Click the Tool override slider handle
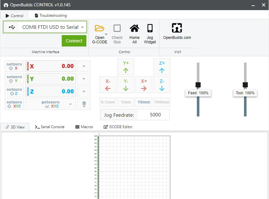269x199 pixels. click(x=245, y=85)
